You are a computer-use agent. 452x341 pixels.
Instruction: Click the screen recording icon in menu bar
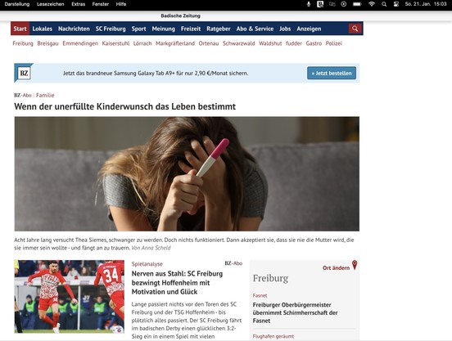pos(344,4)
